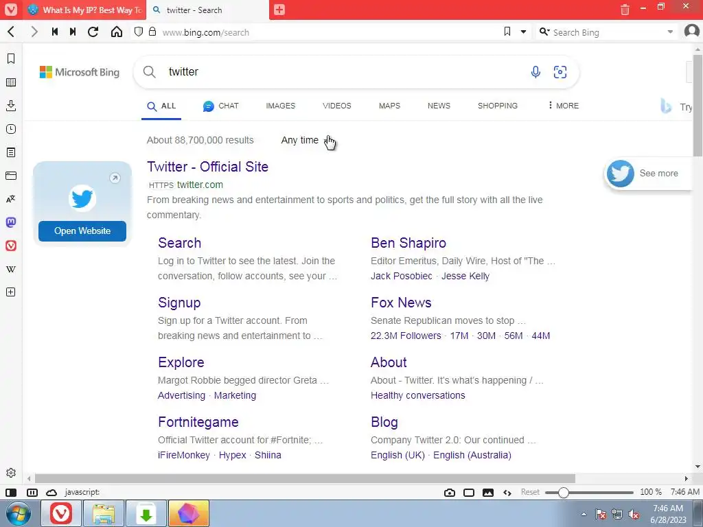Open page actions code icon
Viewport: 703px width, 527px height.
(x=507, y=493)
